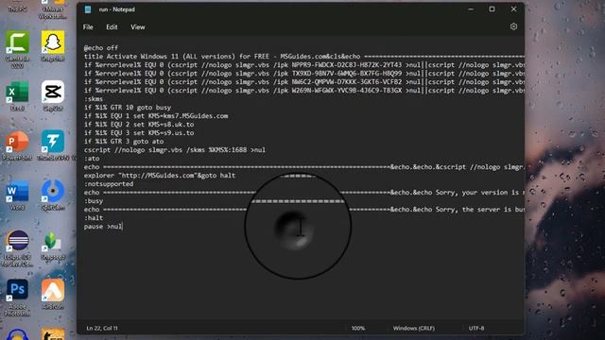Click the product key TX9XD-98N7V-6WMQ6-BX7FG-H8Q99
This screenshot has height=340, width=605.
tap(347, 74)
